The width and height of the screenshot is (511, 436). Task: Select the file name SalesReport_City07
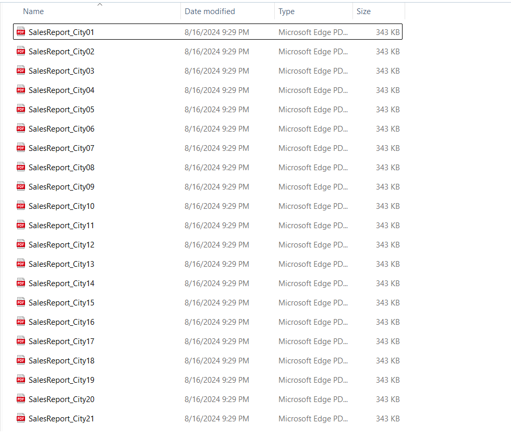62,148
